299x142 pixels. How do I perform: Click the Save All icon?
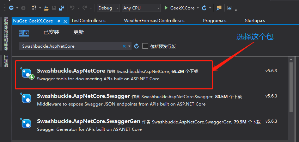click(x=62, y=8)
